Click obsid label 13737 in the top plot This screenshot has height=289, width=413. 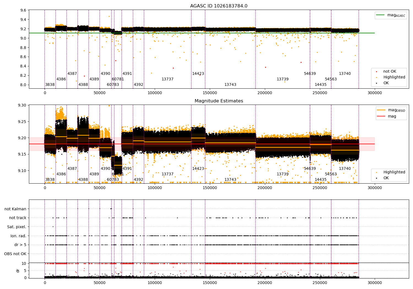(x=167, y=79)
